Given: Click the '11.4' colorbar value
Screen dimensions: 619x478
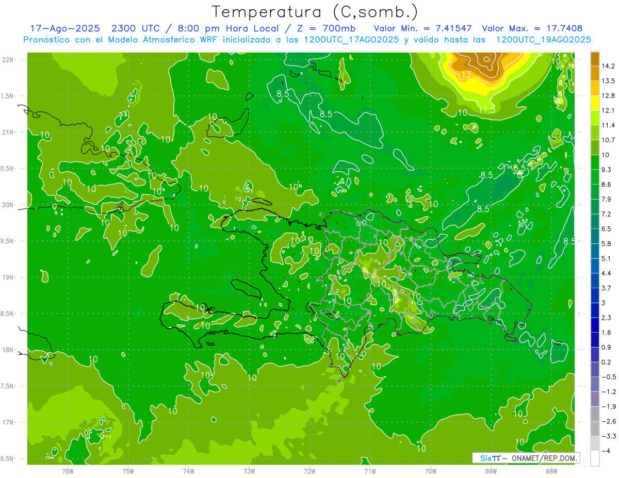Looking at the screenshot, I should 608,125.
